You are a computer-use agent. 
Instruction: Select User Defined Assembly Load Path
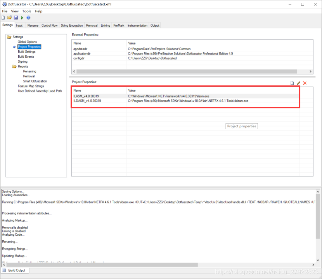[40, 91]
